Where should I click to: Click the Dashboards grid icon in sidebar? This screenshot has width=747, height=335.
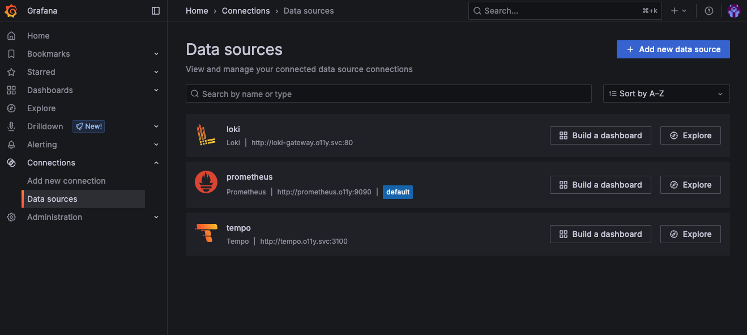pyautogui.click(x=11, y=90)
